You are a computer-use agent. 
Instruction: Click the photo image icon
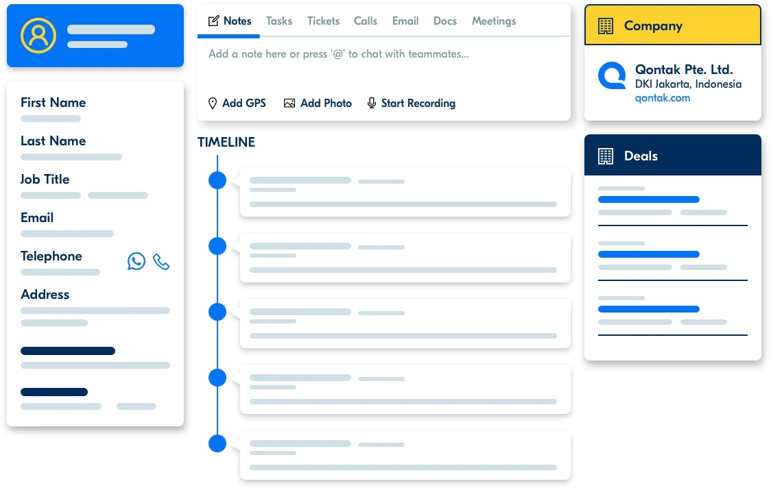289,103
